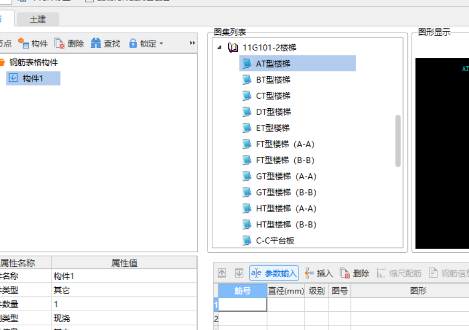Select AT型楼梯 in the atlas list
The height and width of the screenshot is (330, 469).
[297, 63]
